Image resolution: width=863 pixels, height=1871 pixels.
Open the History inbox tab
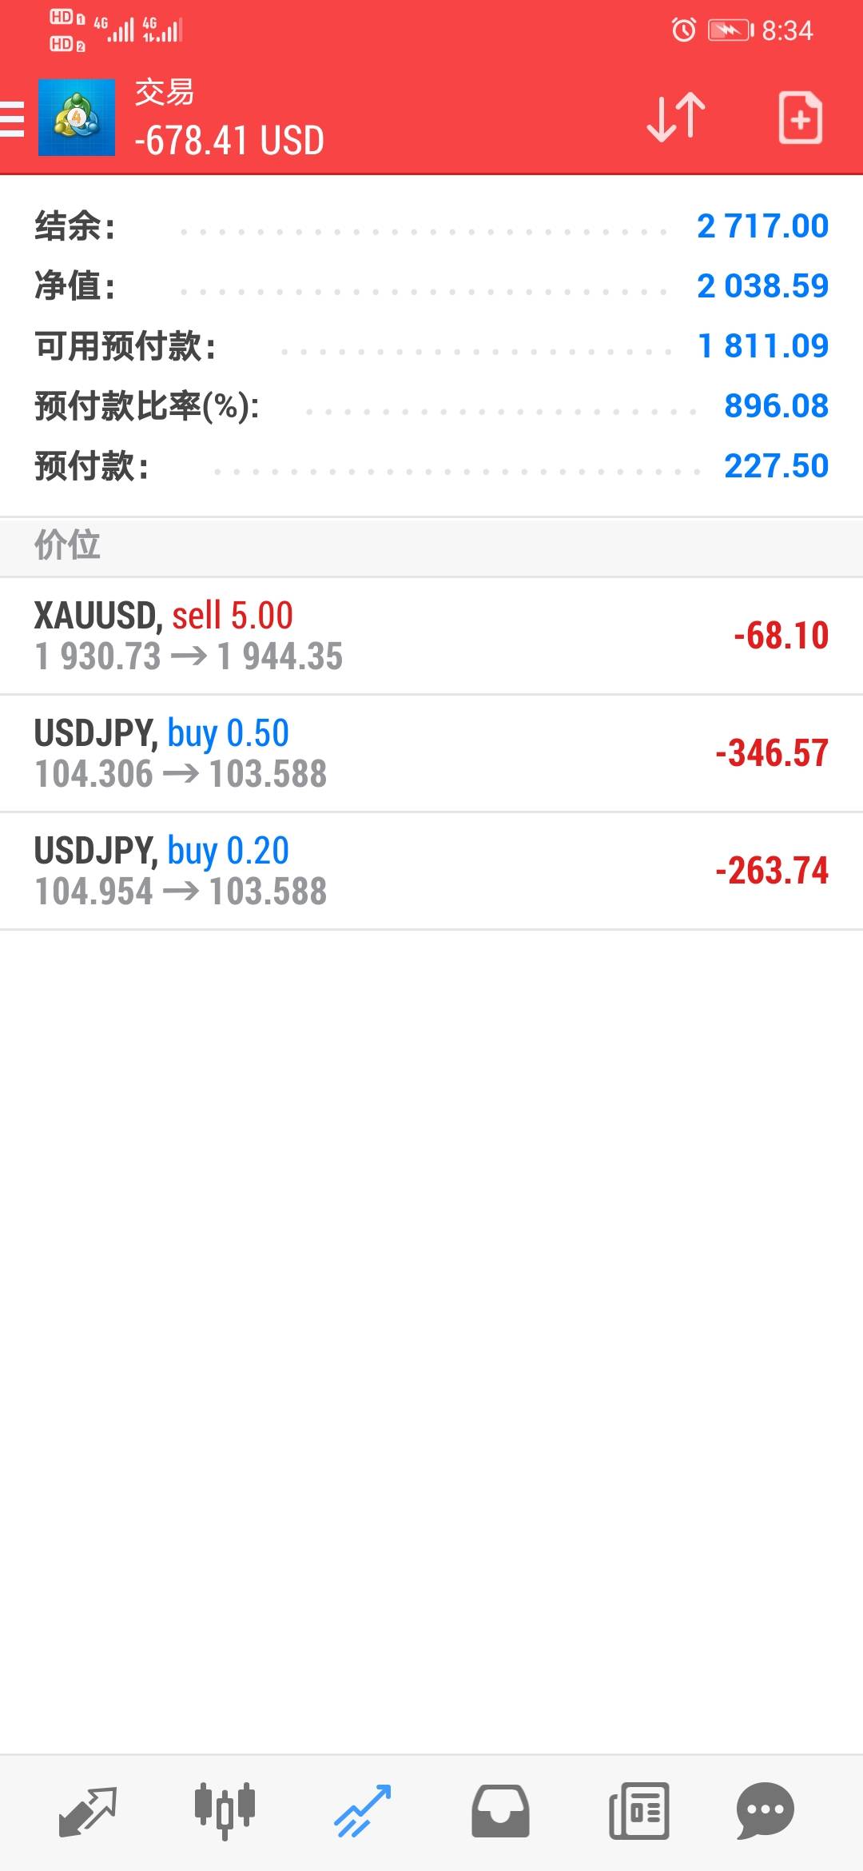[500, 1811]
